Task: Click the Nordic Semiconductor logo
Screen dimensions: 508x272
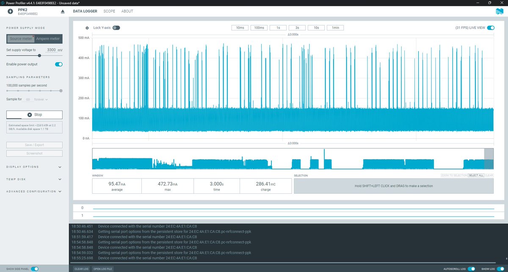Action: [499, 11]
